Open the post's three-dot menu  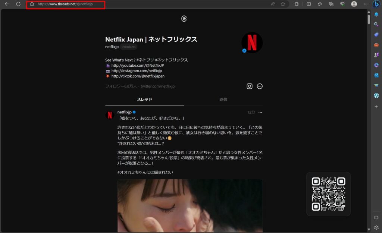260,112
